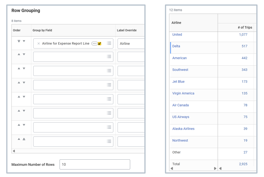This screenshot has height=177, width=264.
Task: Open prompt list icon in sixth Group by Field
Action: point(109,113)
